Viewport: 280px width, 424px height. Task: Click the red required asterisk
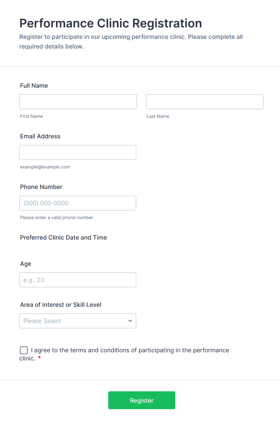tap(39, 358)
